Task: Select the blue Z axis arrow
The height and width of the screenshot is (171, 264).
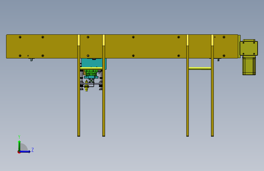Action: point(25,152)
